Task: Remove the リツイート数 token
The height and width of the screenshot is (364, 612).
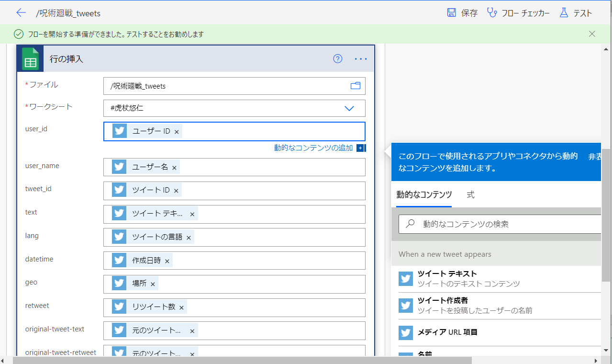Action: coord(181,307)
